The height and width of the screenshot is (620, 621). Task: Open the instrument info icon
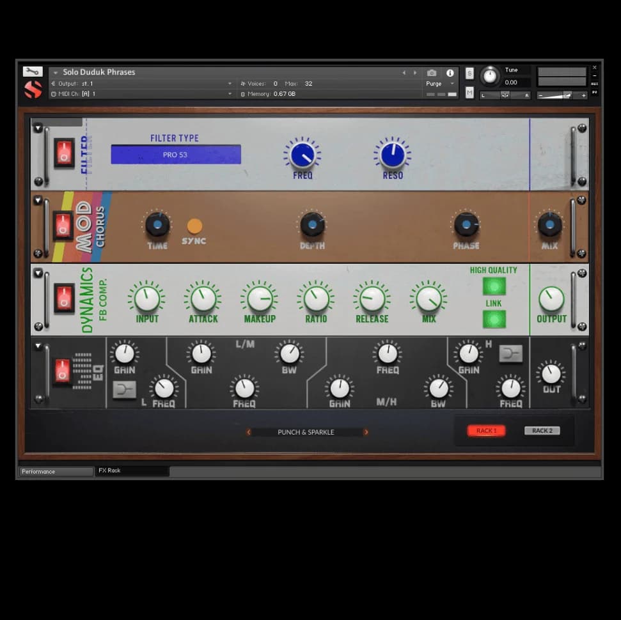pyautogui.click(x=450, y=73)
